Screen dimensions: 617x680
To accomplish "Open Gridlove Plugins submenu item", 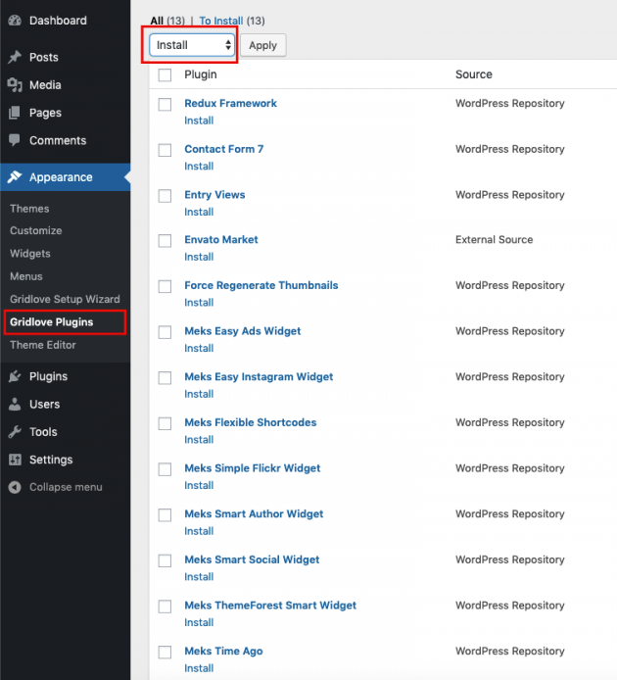I will point(52,322).
